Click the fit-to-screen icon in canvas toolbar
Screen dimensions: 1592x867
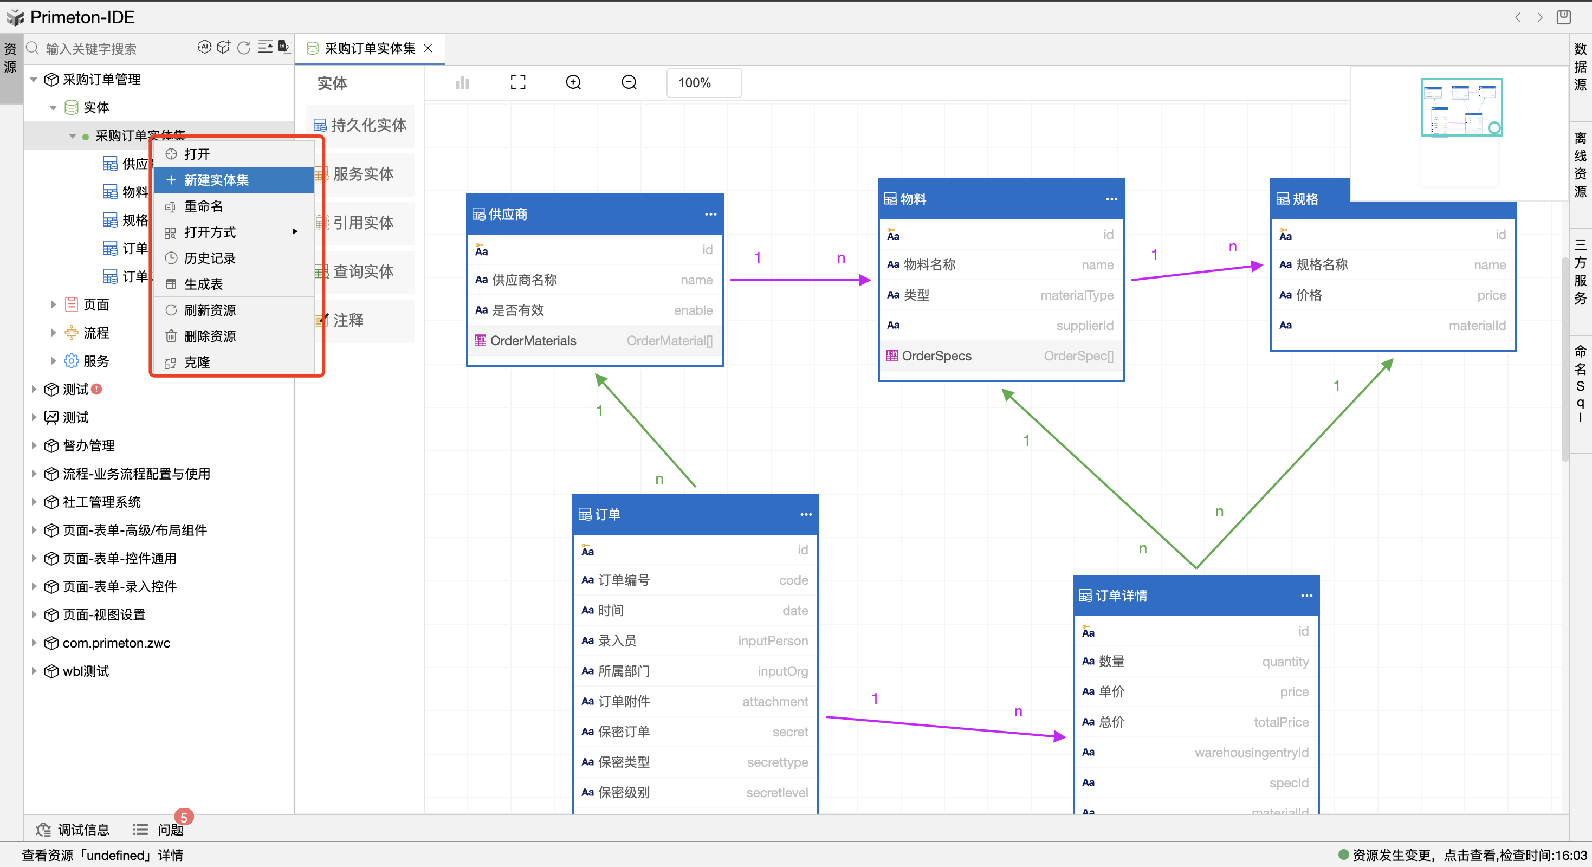pos(518,83)
